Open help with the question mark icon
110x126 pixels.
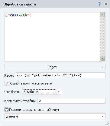[x=99, y=4]
